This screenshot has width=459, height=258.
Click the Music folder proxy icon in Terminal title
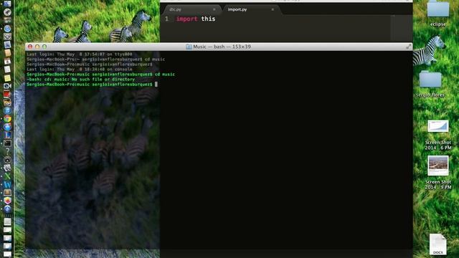[x=189, y=47]
